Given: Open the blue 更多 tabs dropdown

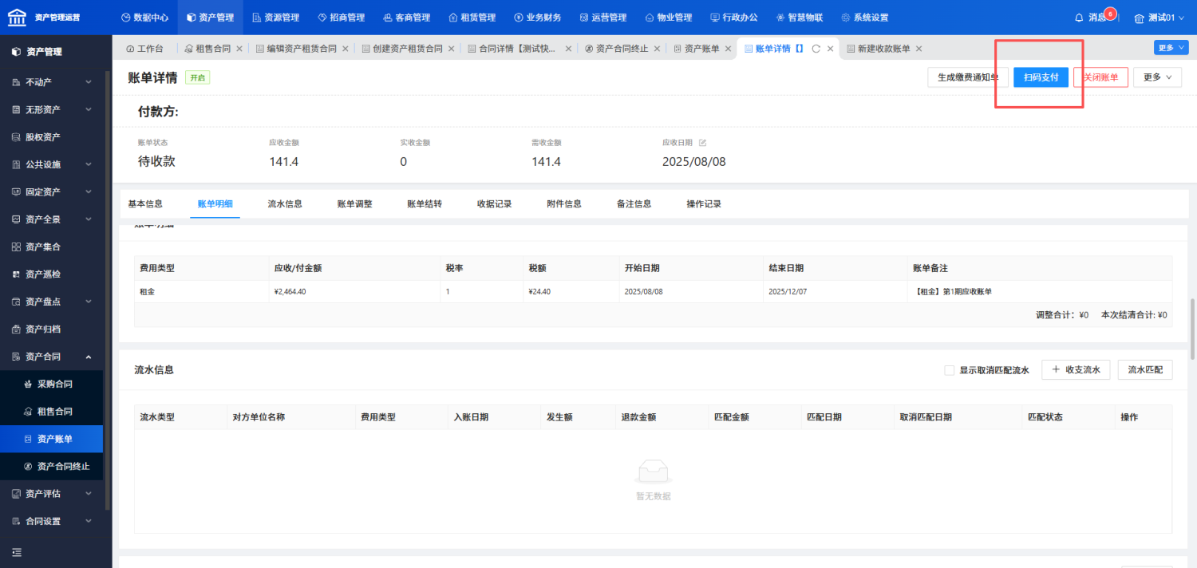Looking at the screenshot, I should pyautogui.click(x=1171, y=48).
